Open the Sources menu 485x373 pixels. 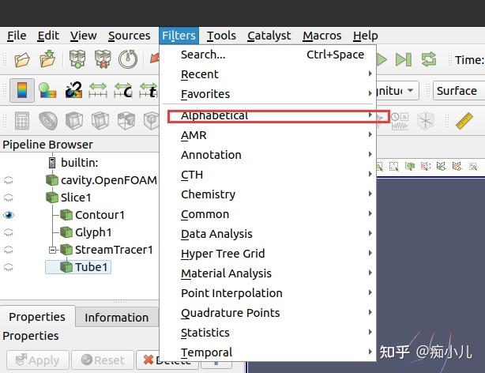click(x=130, y=36)
